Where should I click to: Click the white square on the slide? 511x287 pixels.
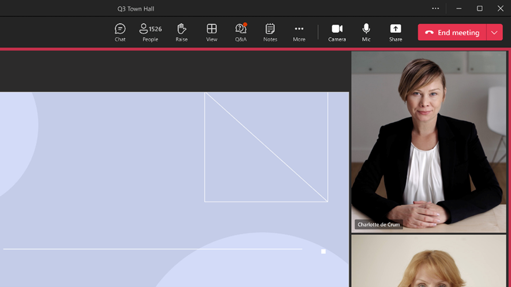323,251
